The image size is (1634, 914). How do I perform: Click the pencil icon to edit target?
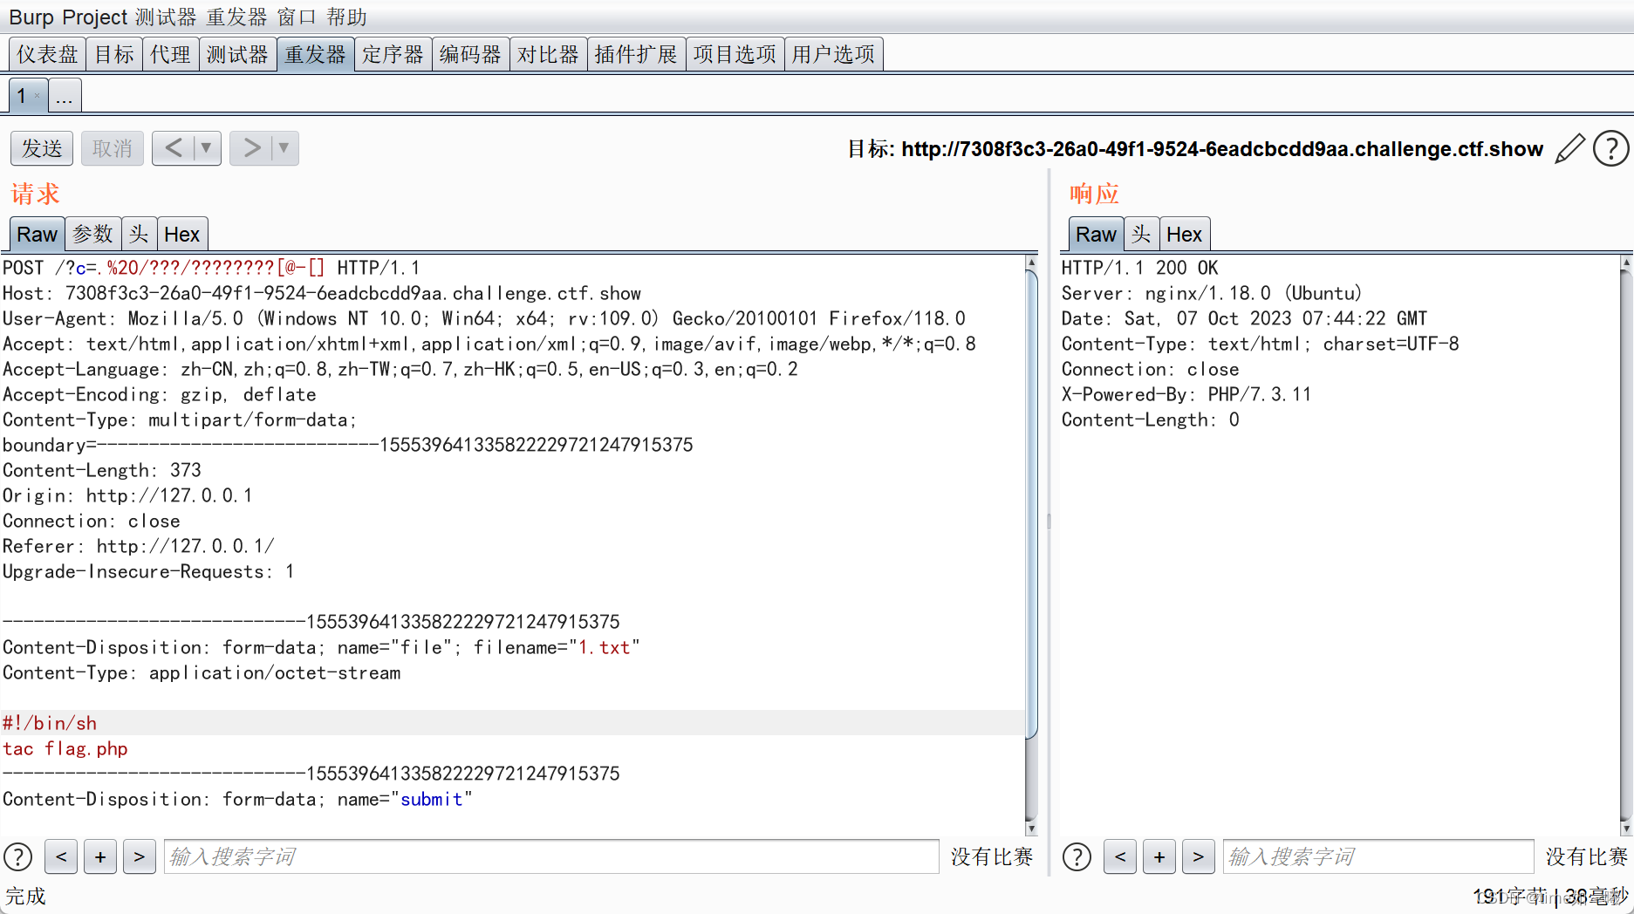point(1569,148)
